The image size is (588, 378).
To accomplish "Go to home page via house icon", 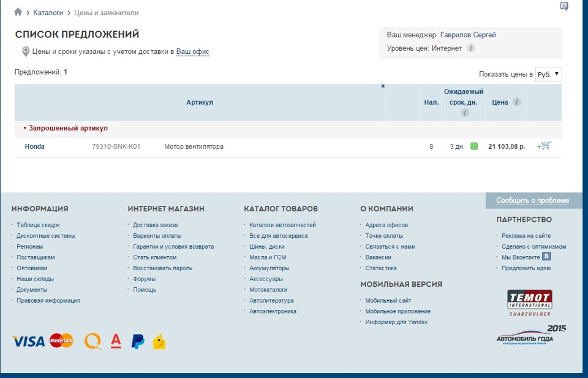I will coord(18,12).
